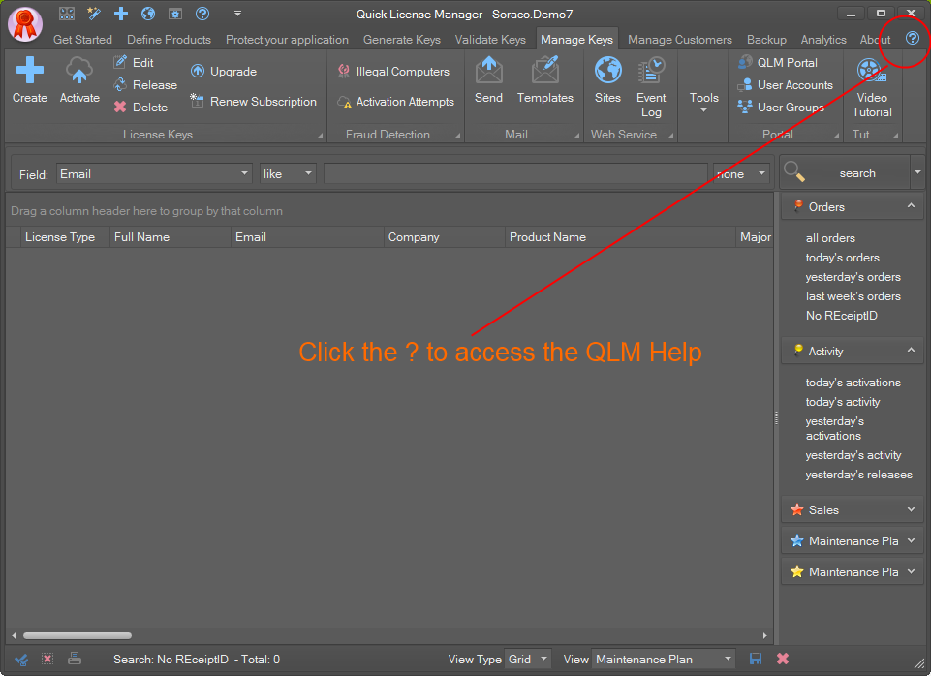Click Release license key
The height and width of the screenshot is (676, 931).
(145, 85)
